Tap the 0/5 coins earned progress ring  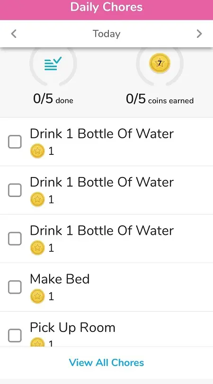tap(160, 66)
